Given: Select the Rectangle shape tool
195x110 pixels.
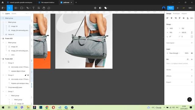Looking at the screenshot, I should (x=22, y=8).
